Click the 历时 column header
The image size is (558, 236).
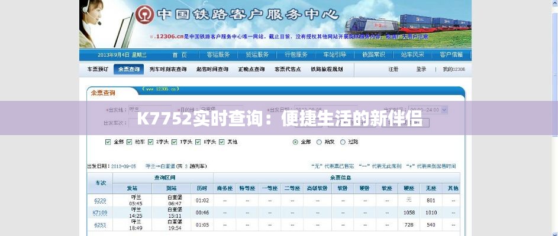[202, 188]
